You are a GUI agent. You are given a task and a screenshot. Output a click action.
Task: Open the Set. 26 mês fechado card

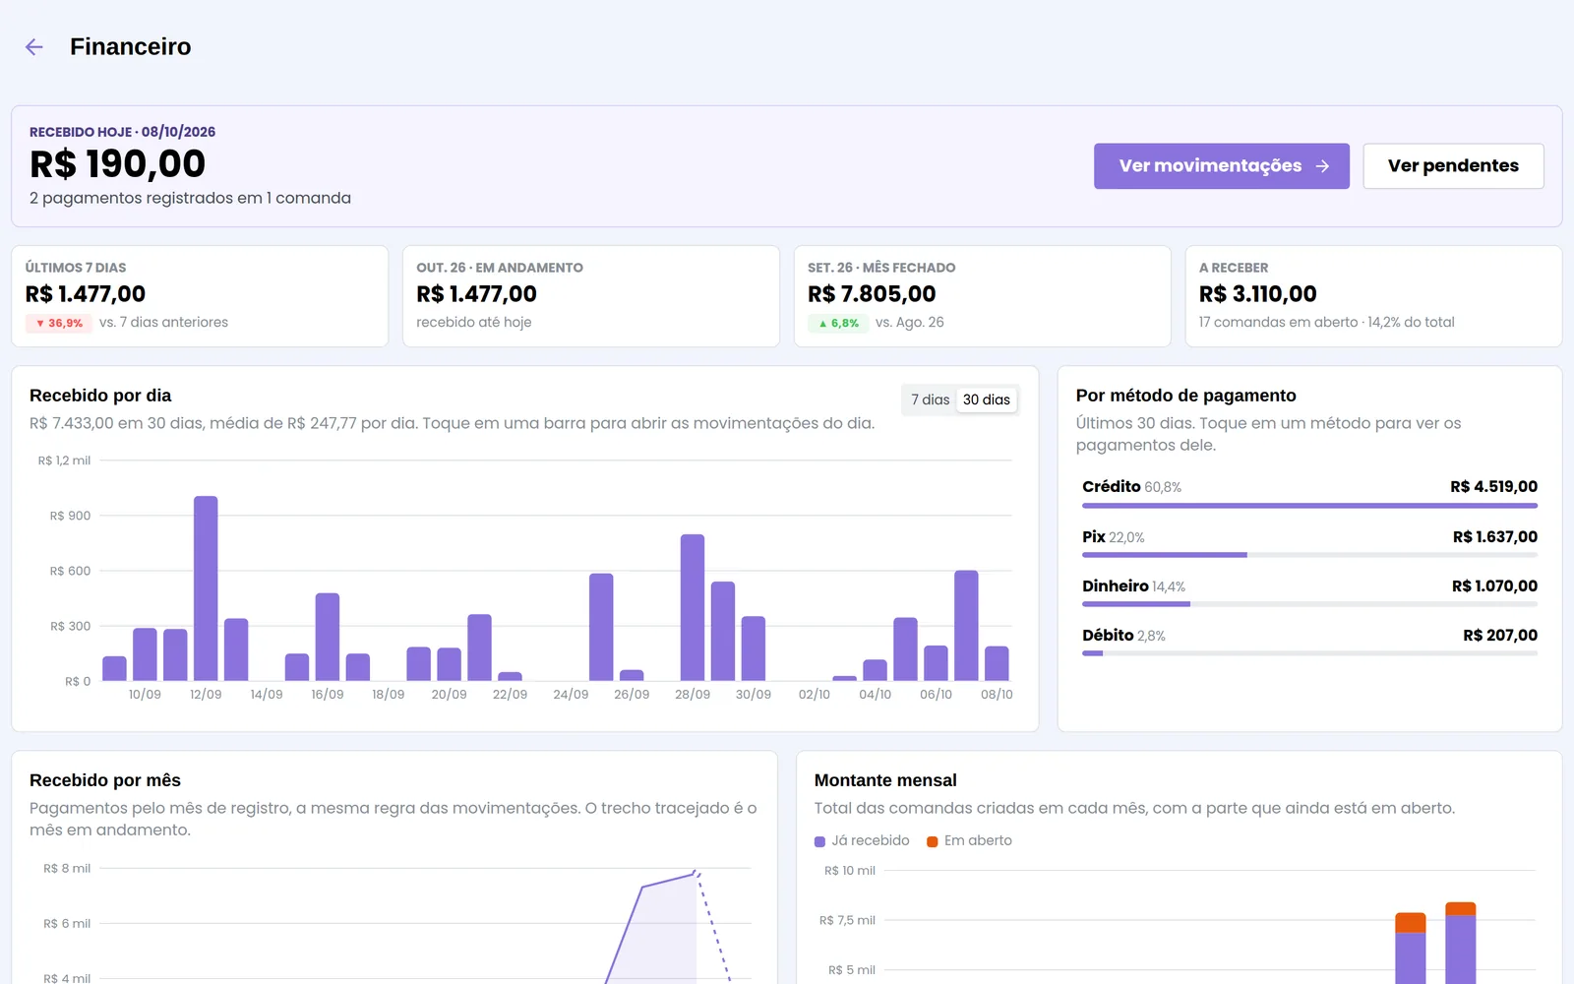[x=983, y=296]
